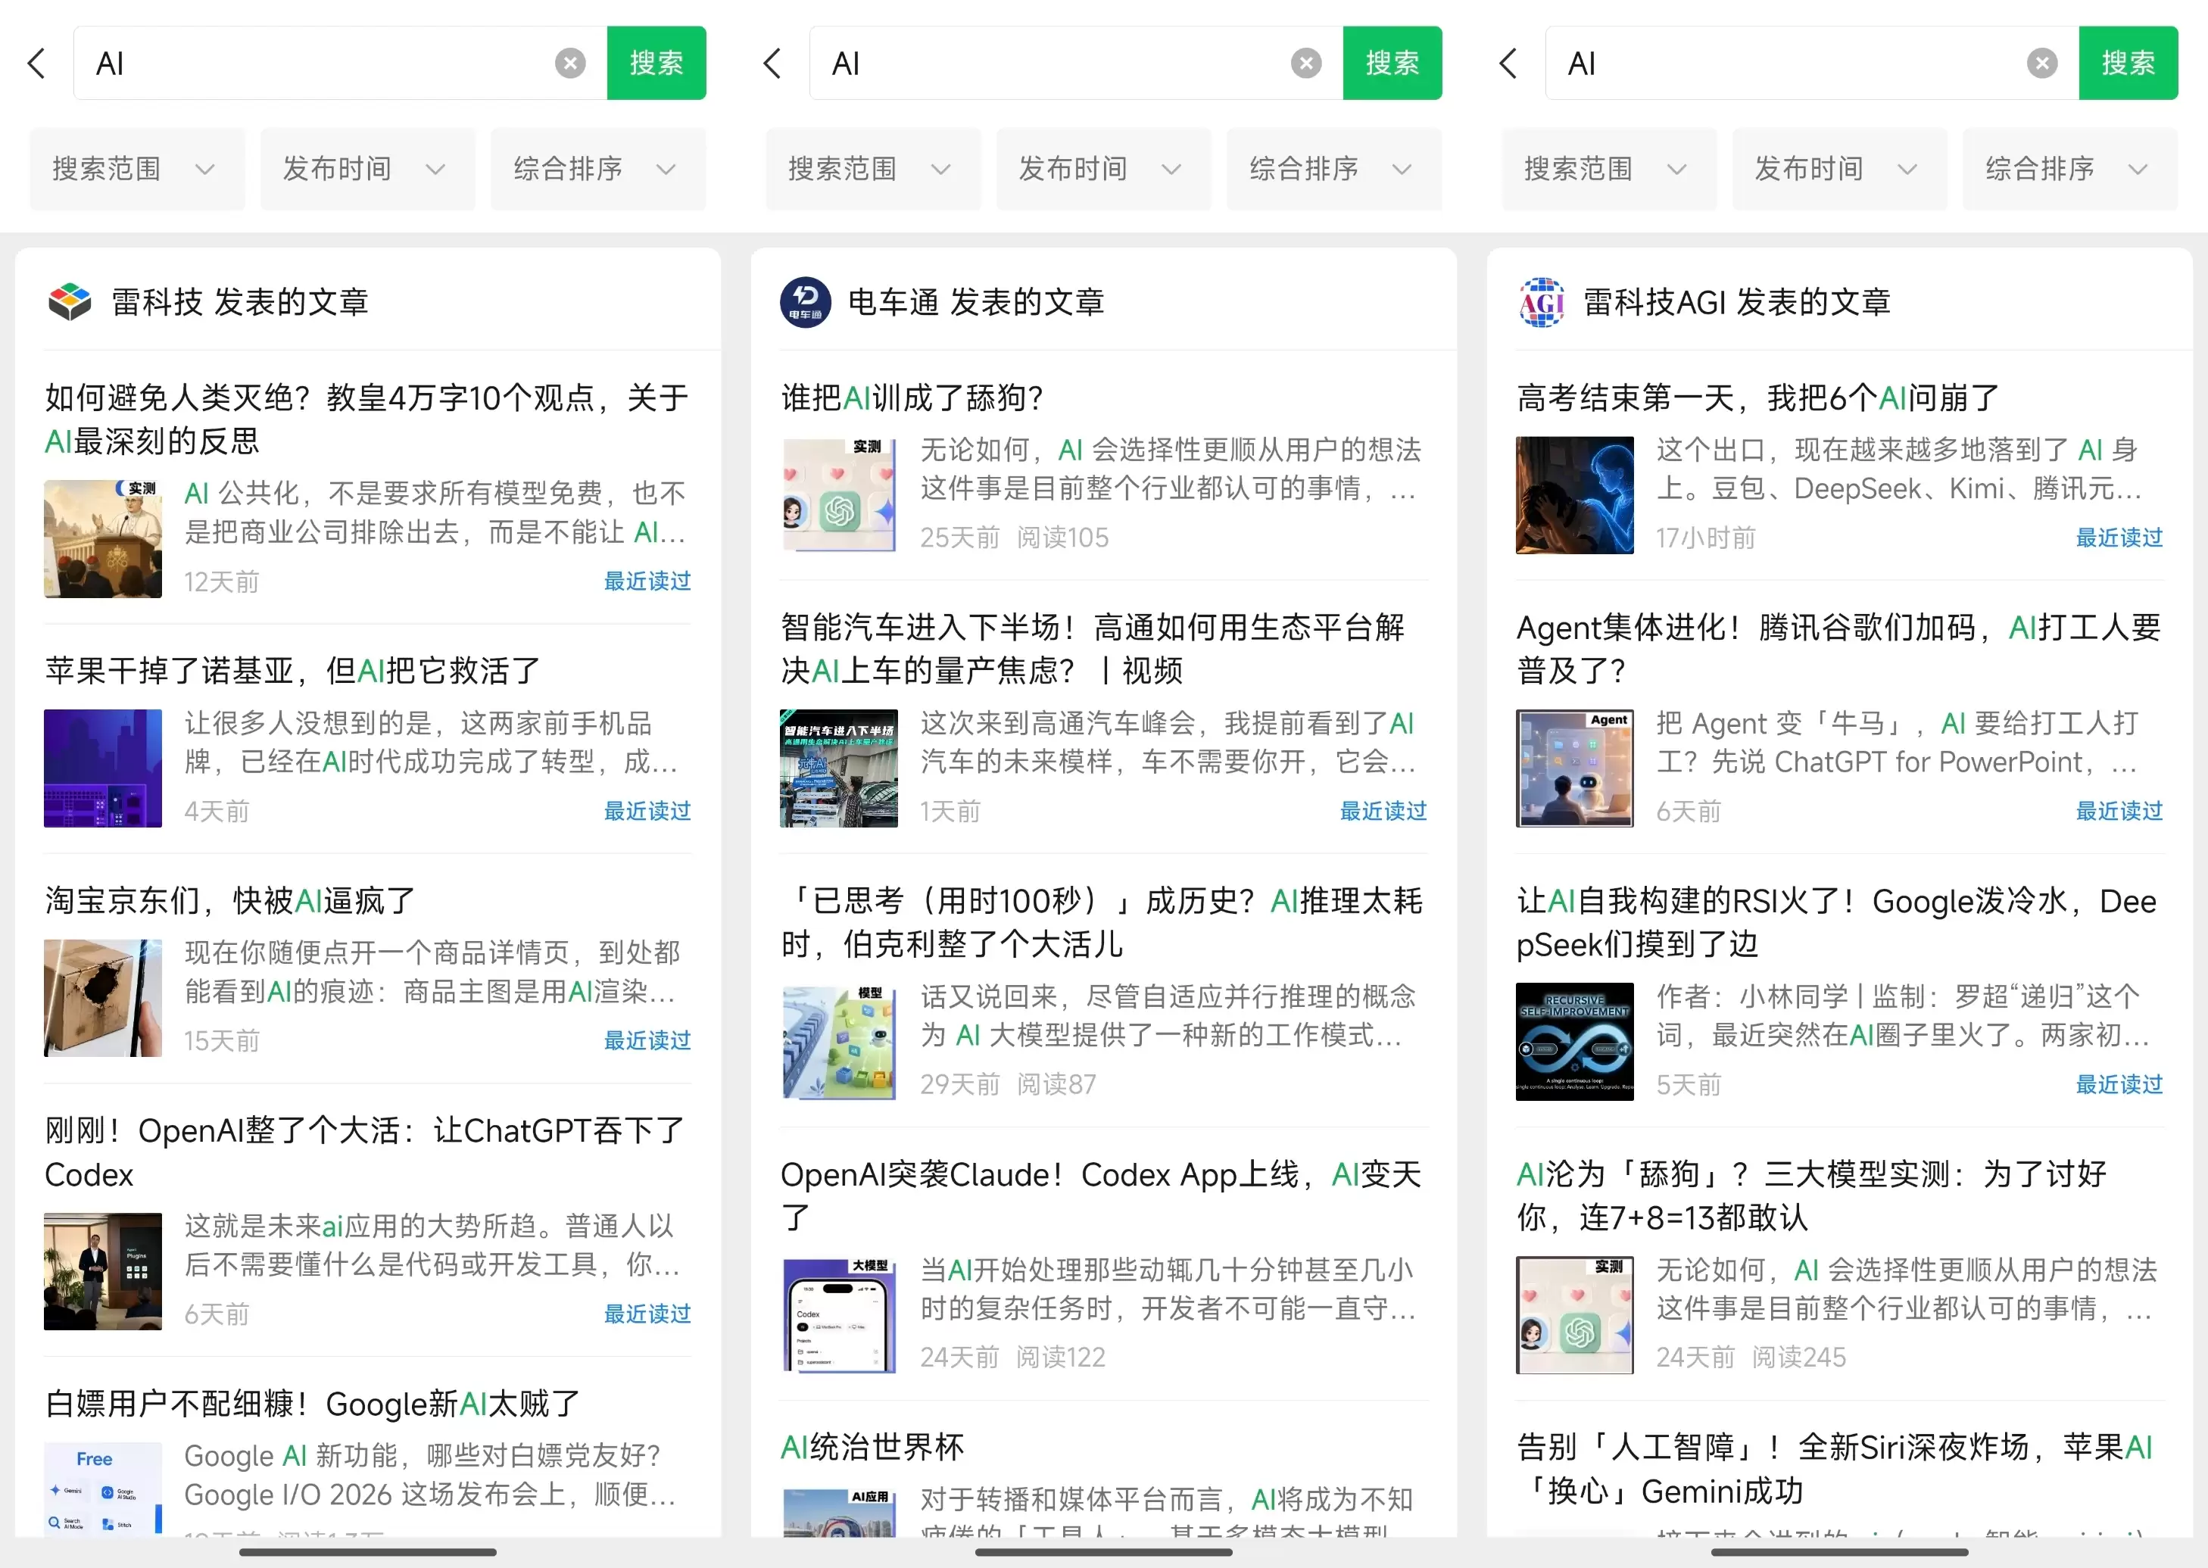Open the 雷科技AGI account avatar icon
This screenshot has height=1568, width=2208.
(x=1542, y=302)
